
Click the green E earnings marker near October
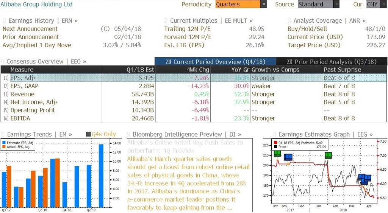(x=277, y=153)
